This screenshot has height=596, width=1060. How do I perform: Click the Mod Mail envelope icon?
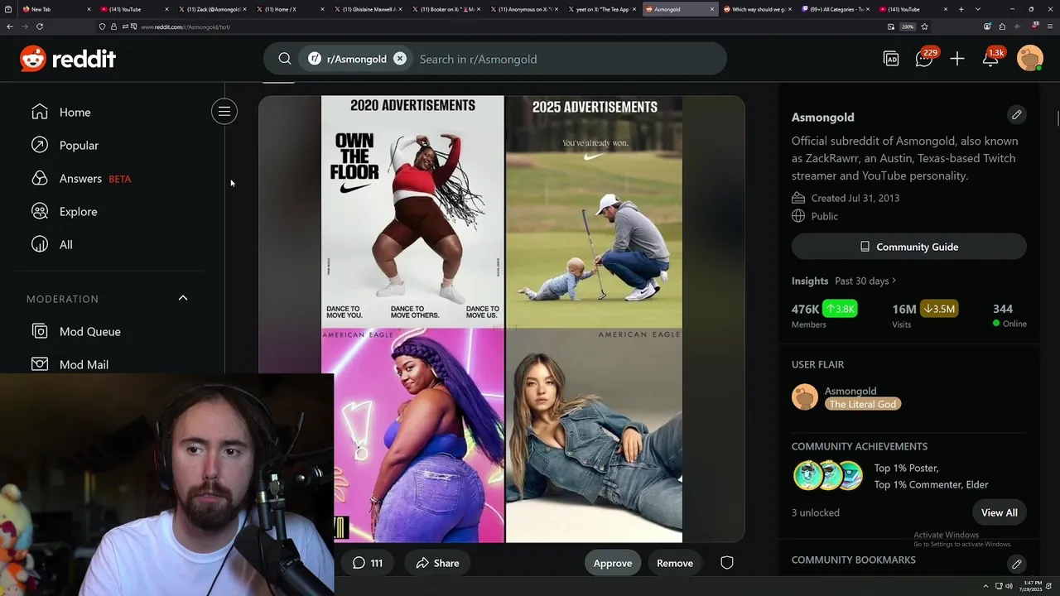point(40,363)
